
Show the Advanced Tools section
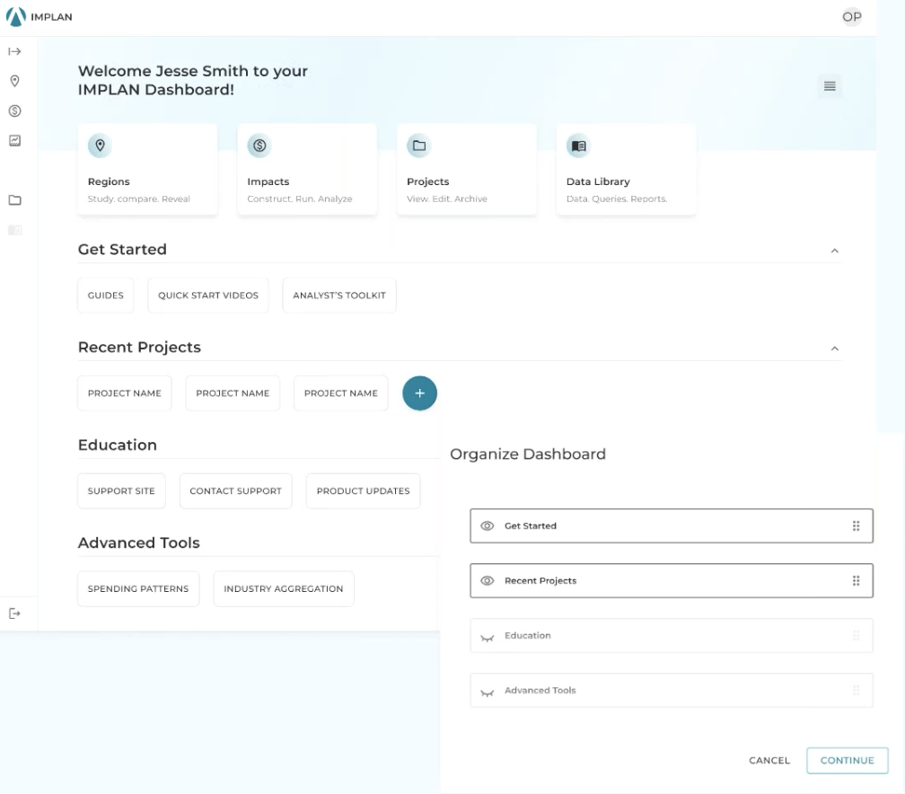488,692
